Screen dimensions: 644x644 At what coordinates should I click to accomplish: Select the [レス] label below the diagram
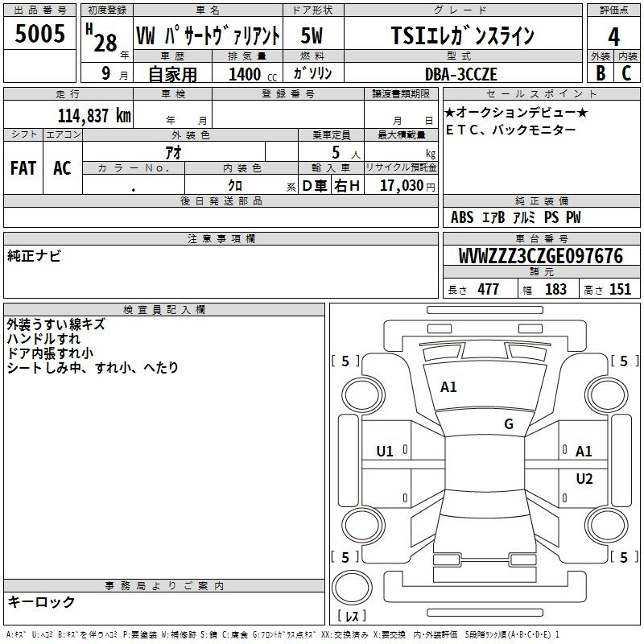point(351,617)
